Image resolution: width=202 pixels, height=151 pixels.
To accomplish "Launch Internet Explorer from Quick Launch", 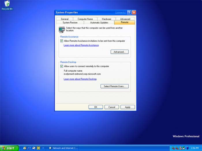I will pyautogui.click(x=29, y=148).
